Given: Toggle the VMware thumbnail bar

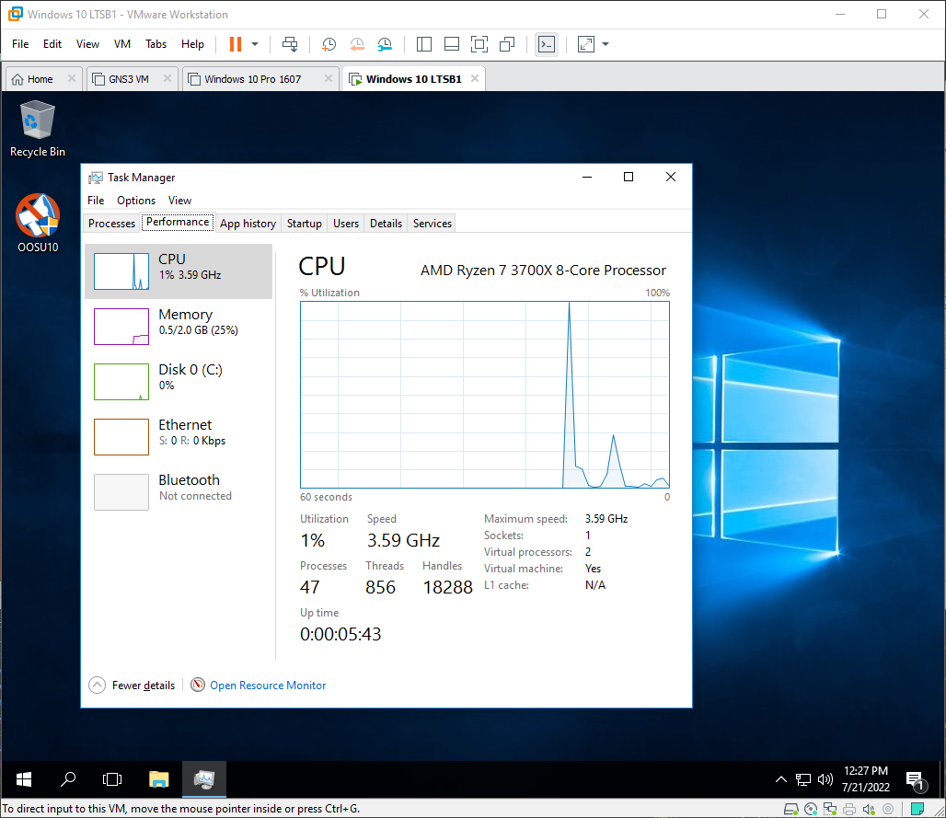Looking at the screenshot, I should (452, 44).
